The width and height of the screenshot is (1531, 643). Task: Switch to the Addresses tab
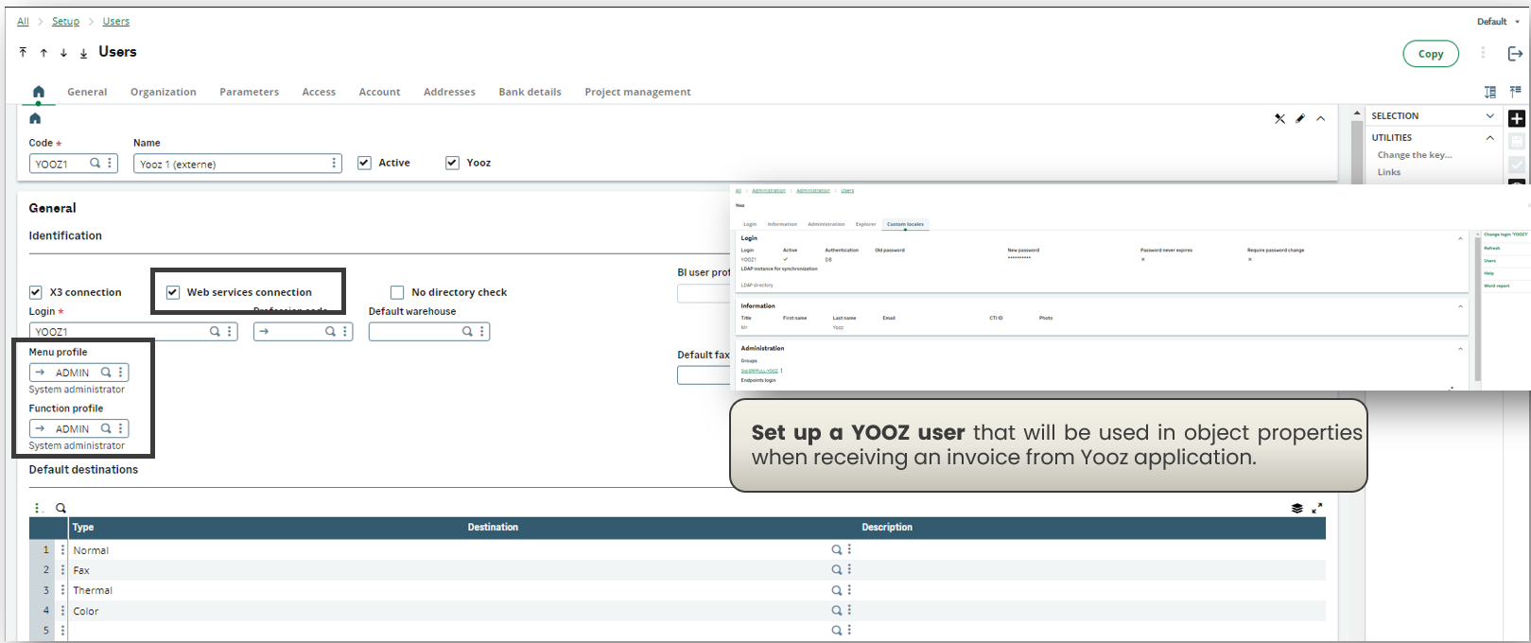click(449, 92)
